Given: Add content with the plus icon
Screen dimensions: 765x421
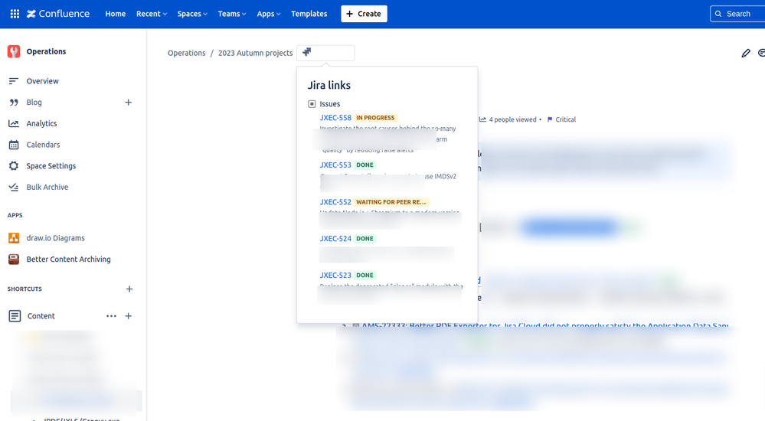Looking at the screenshot, I should tap(129, 316).
